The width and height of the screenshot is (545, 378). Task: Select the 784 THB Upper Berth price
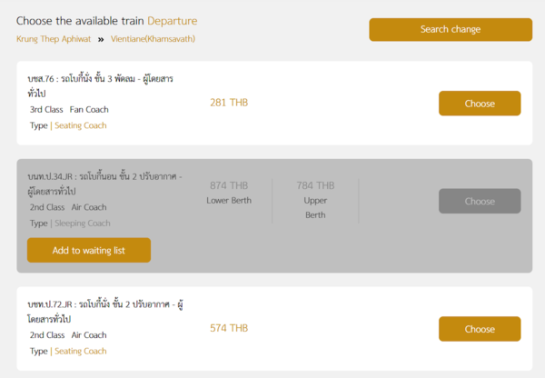[x=315, y=185]
